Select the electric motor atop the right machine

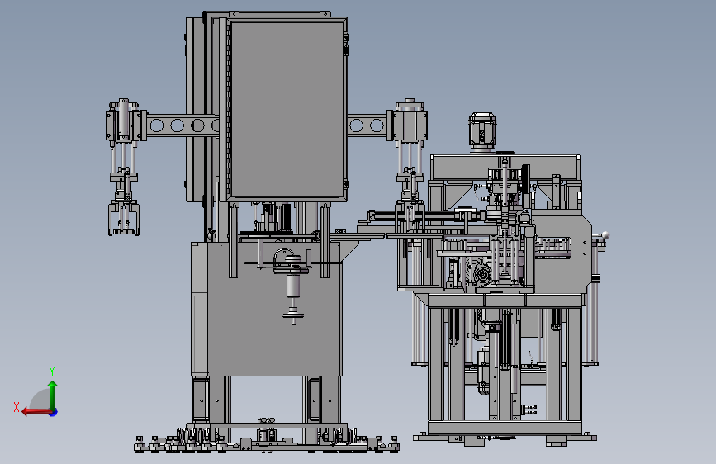(x=482, y=130)
